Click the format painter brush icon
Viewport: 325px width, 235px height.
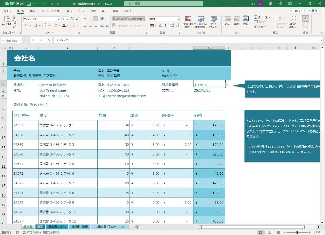14,26
